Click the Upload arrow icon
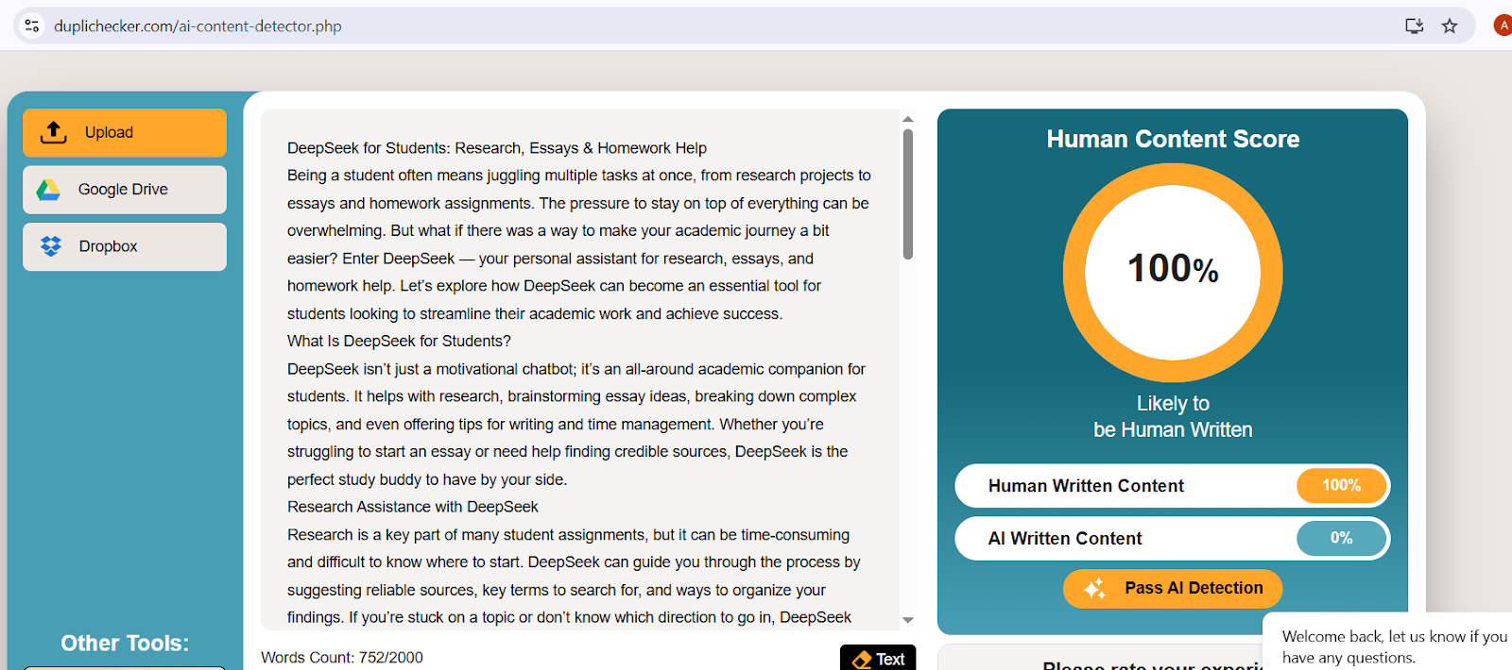 click(54, 132)
